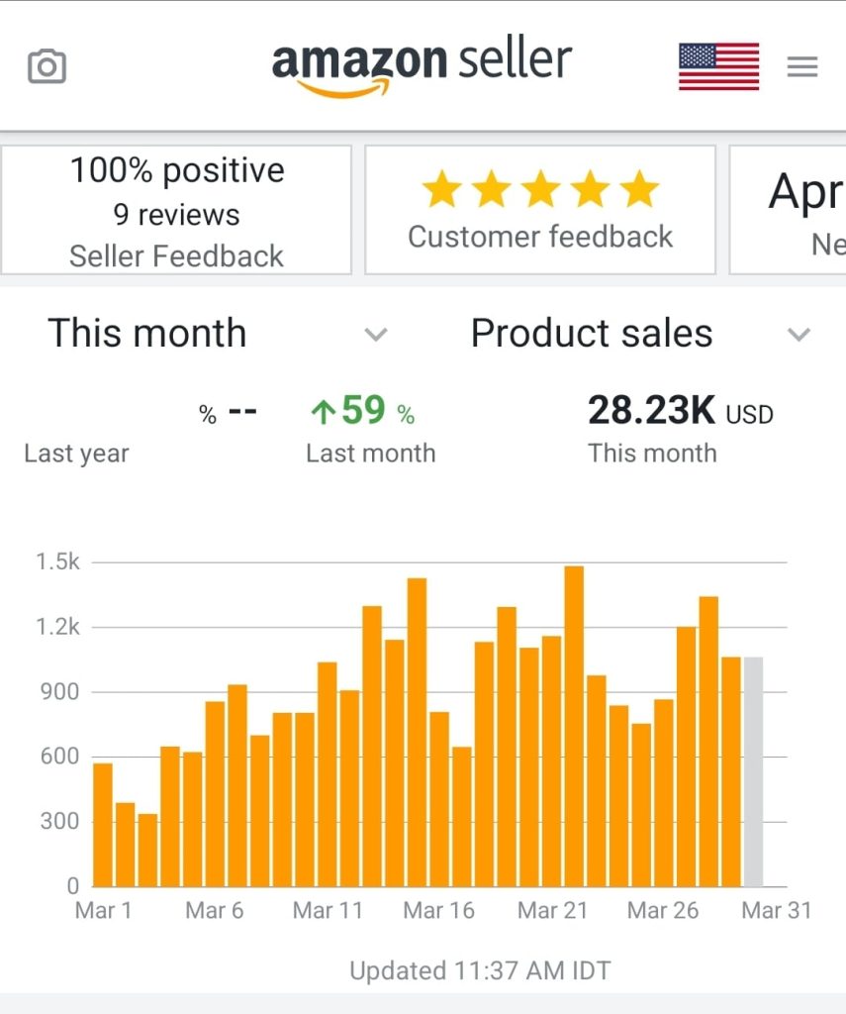The height and width of the screenshot is (1014, 846).
Task: Tap the Mar 16 axis label
Action: point(439,910)
